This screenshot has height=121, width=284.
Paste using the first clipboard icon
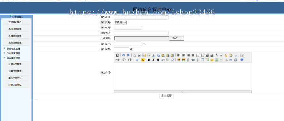click(163, 55)
